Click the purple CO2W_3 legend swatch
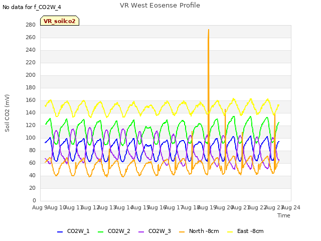 click(141, 232)
